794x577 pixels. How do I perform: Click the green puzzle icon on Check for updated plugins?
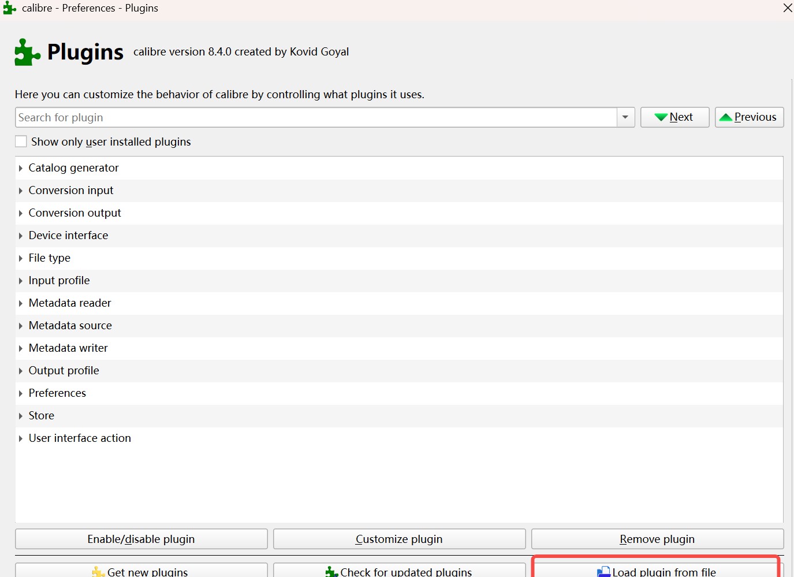[331, 572]
